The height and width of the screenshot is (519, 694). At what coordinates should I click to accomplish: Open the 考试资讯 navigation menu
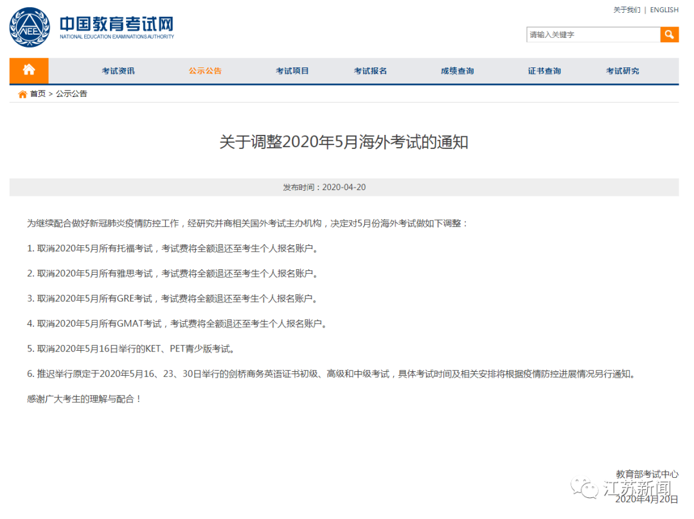pyautogui.click(x=118, y=71)
